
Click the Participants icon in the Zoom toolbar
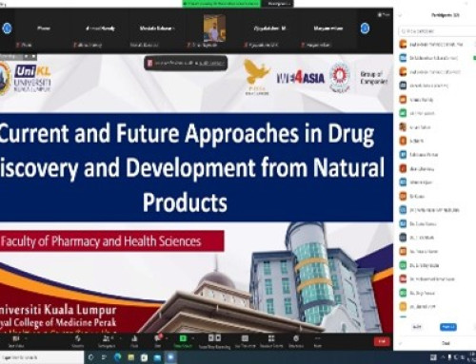[x=106, y=339]
